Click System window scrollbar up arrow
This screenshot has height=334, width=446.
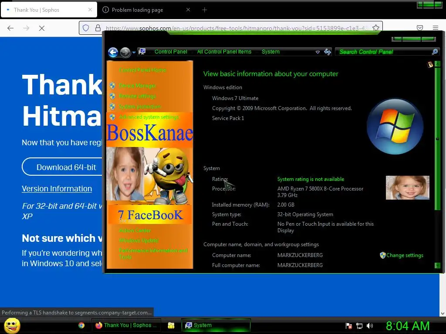(437, 64)
